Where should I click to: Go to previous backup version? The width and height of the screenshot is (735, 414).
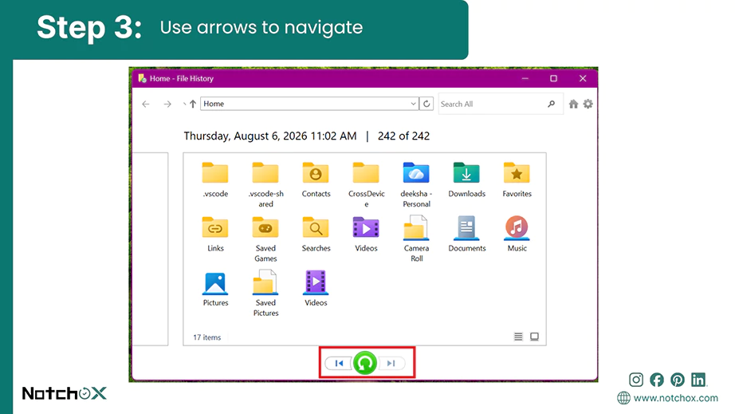[339, 363]
